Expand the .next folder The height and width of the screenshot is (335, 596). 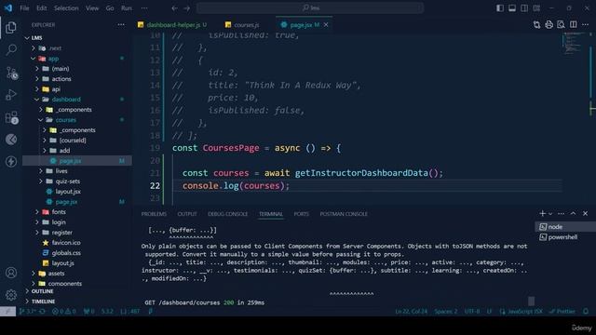tap(34, 47)
